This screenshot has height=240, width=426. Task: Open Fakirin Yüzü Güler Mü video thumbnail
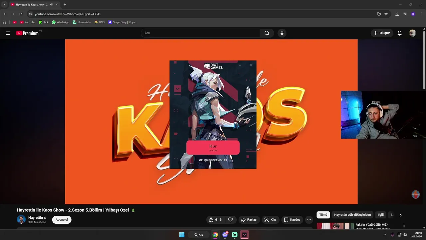(335, 226)
